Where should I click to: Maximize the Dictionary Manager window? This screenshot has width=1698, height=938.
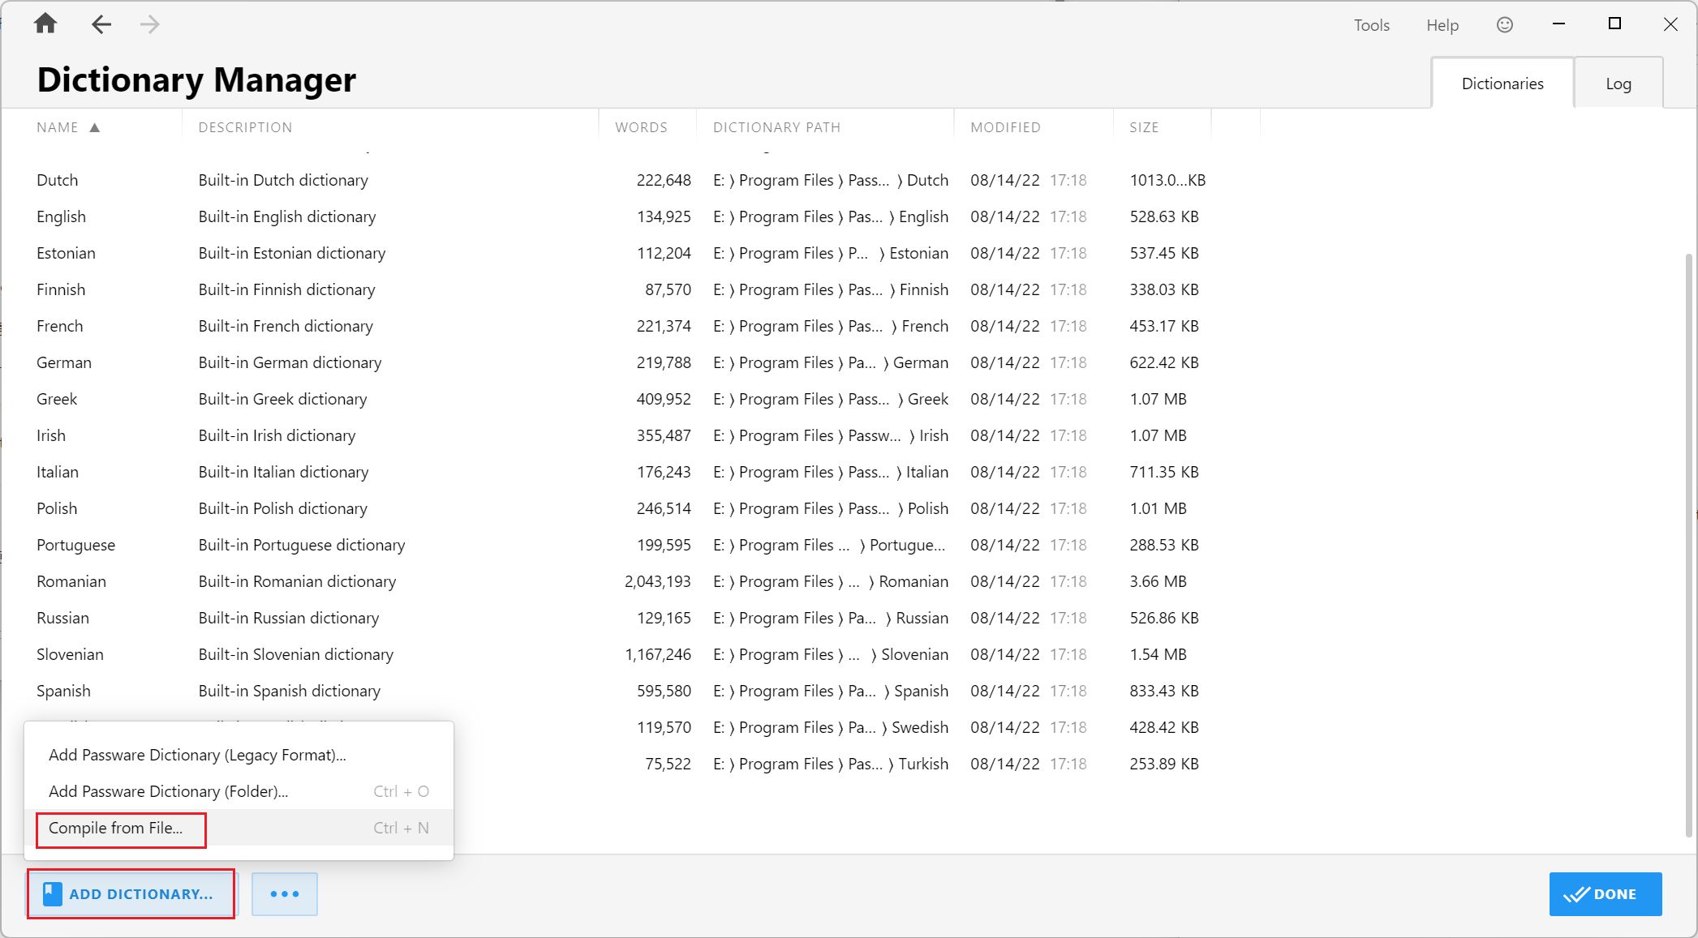1614,24
